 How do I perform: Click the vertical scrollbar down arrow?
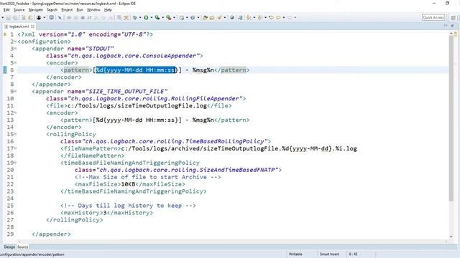451,236
